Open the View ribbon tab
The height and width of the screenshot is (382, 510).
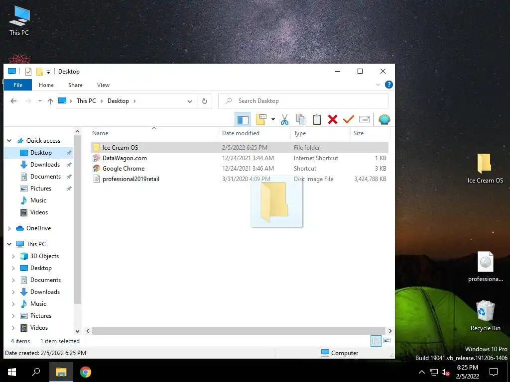(103, 85)
